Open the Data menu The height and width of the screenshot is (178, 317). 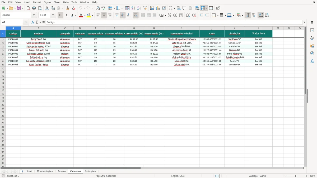(x=66, y=2)
